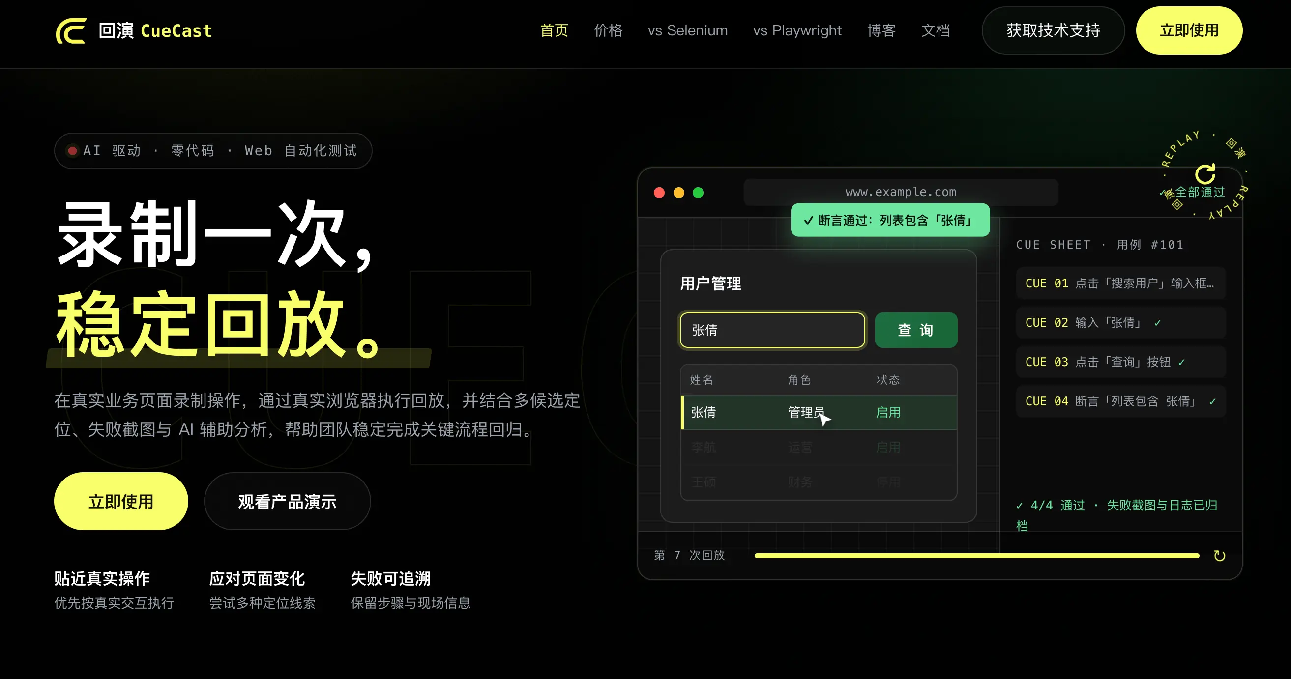Click the 状态 column header
This screenshot has height=679, width=1291.
point(888,380)
